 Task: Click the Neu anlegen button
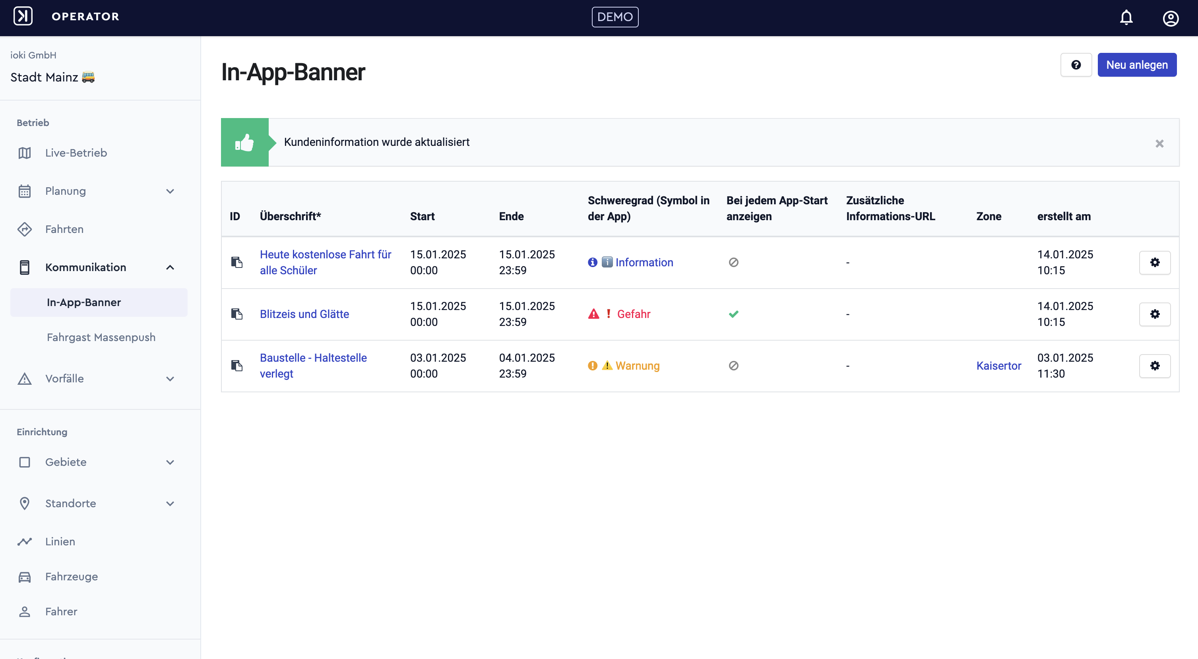point(1137,65)
